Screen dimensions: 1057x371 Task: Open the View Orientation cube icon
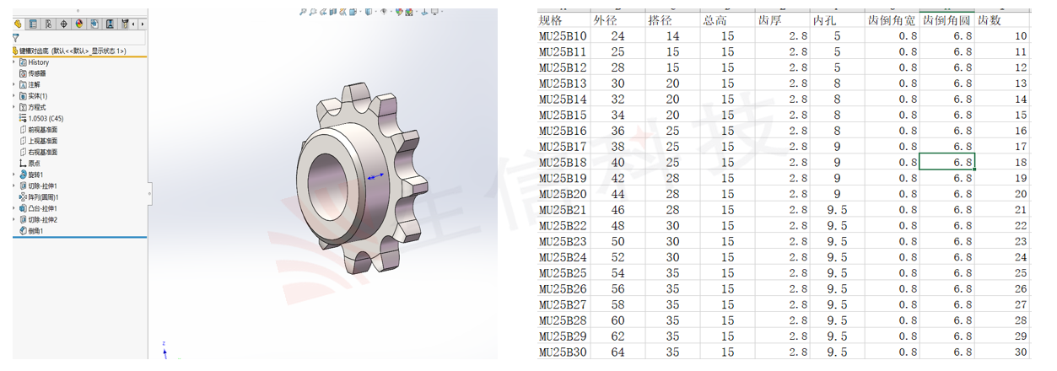(353, 12)
